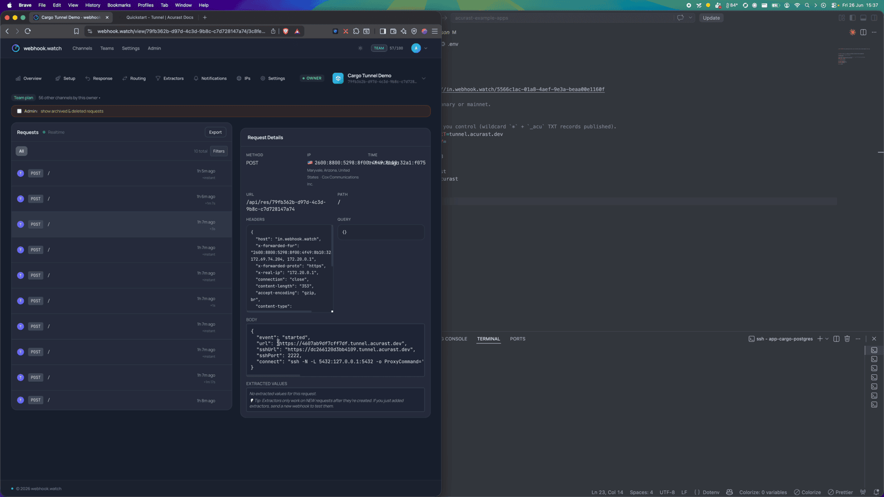Select the POST request from 1h 8m ago
Image resolution: width=884 pixels, height=497 pixels.
122,400
